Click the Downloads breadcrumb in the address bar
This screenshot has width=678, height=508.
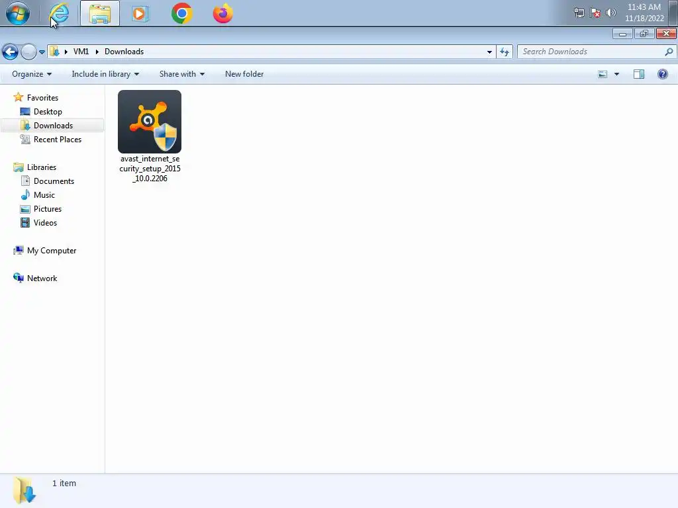124,52
